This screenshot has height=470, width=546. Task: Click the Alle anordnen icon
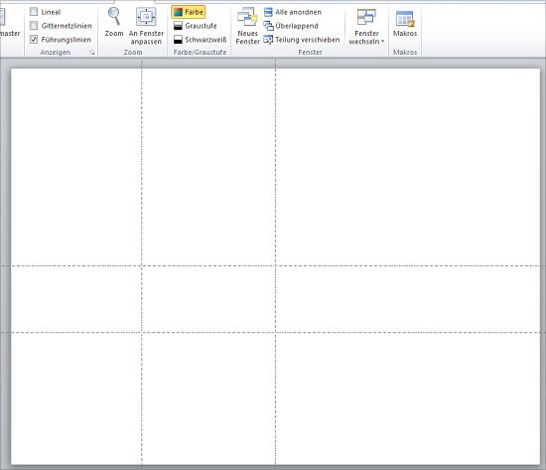pos(268,12)
